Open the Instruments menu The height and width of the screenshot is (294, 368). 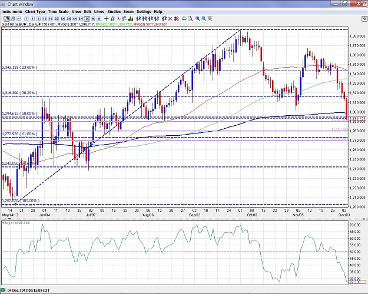point(12,12)
